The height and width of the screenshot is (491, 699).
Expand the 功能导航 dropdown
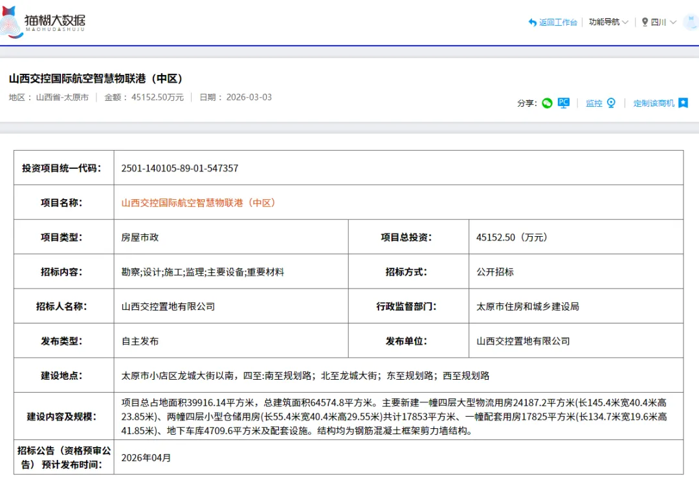point(608,22)
